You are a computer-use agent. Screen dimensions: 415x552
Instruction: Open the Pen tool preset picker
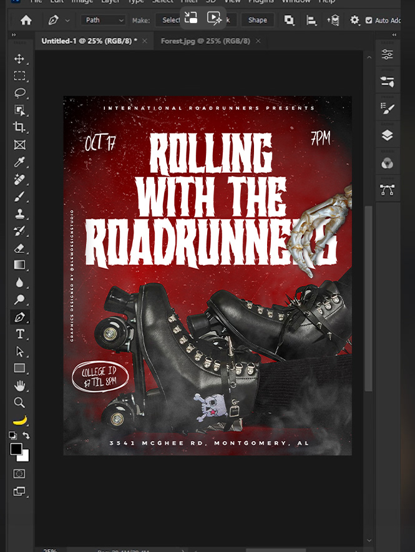coord(67,21)
